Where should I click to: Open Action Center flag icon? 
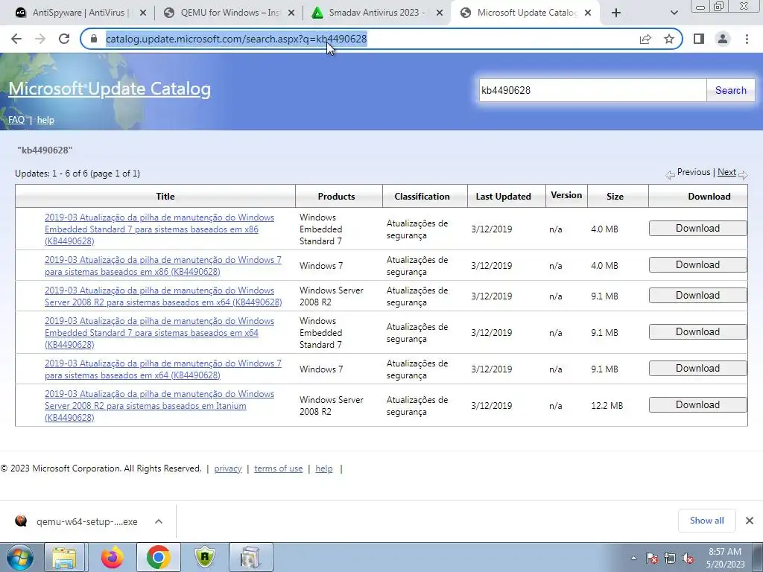point(652,558)
